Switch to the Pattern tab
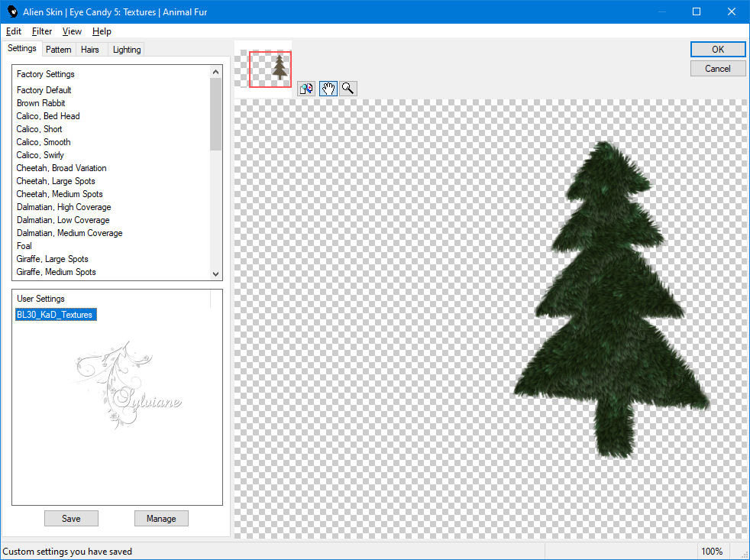 (x=58, y=50)
